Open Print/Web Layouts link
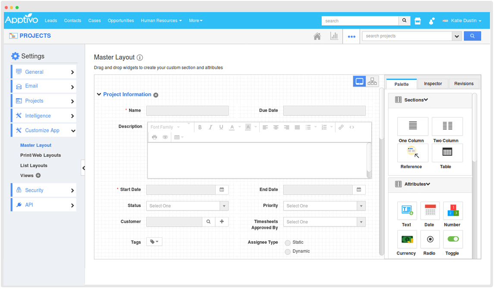Screen dimensions: 496x289 tap(41, 155)
